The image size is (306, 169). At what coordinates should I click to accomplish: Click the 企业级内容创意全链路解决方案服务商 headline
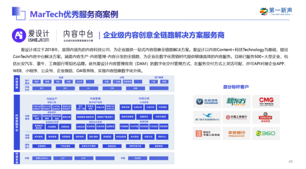pyautogui.click(x=164, y=35)
